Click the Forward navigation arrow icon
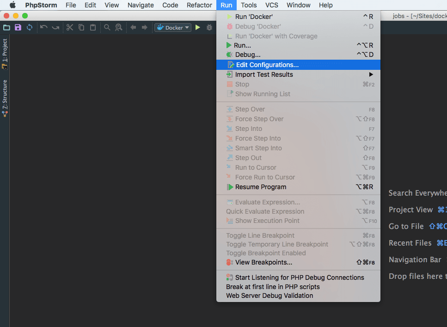The image size is (447, 327). pyautogui.click(x=145, y=27)
